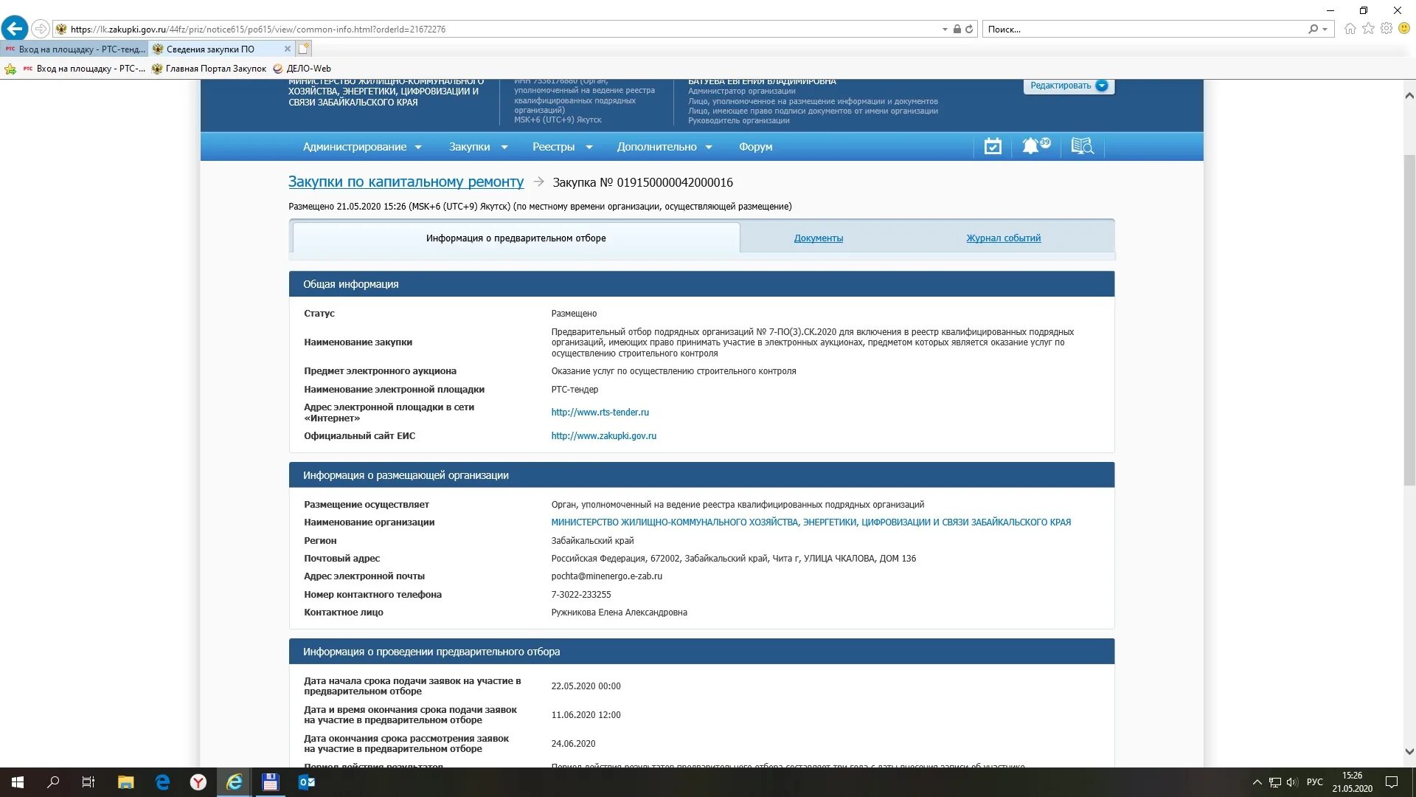1416x797 pixels.
Task: Show hidden system tray icons
Action: click(1257, 782)
